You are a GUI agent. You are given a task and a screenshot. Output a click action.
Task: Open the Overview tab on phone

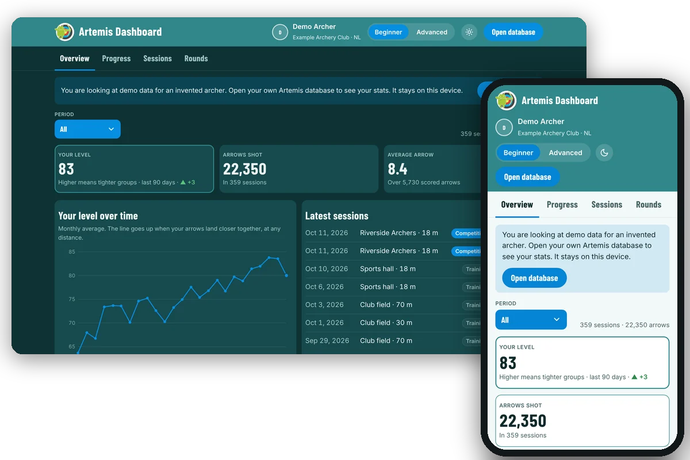pyautogui.click(x=517, y=205)
